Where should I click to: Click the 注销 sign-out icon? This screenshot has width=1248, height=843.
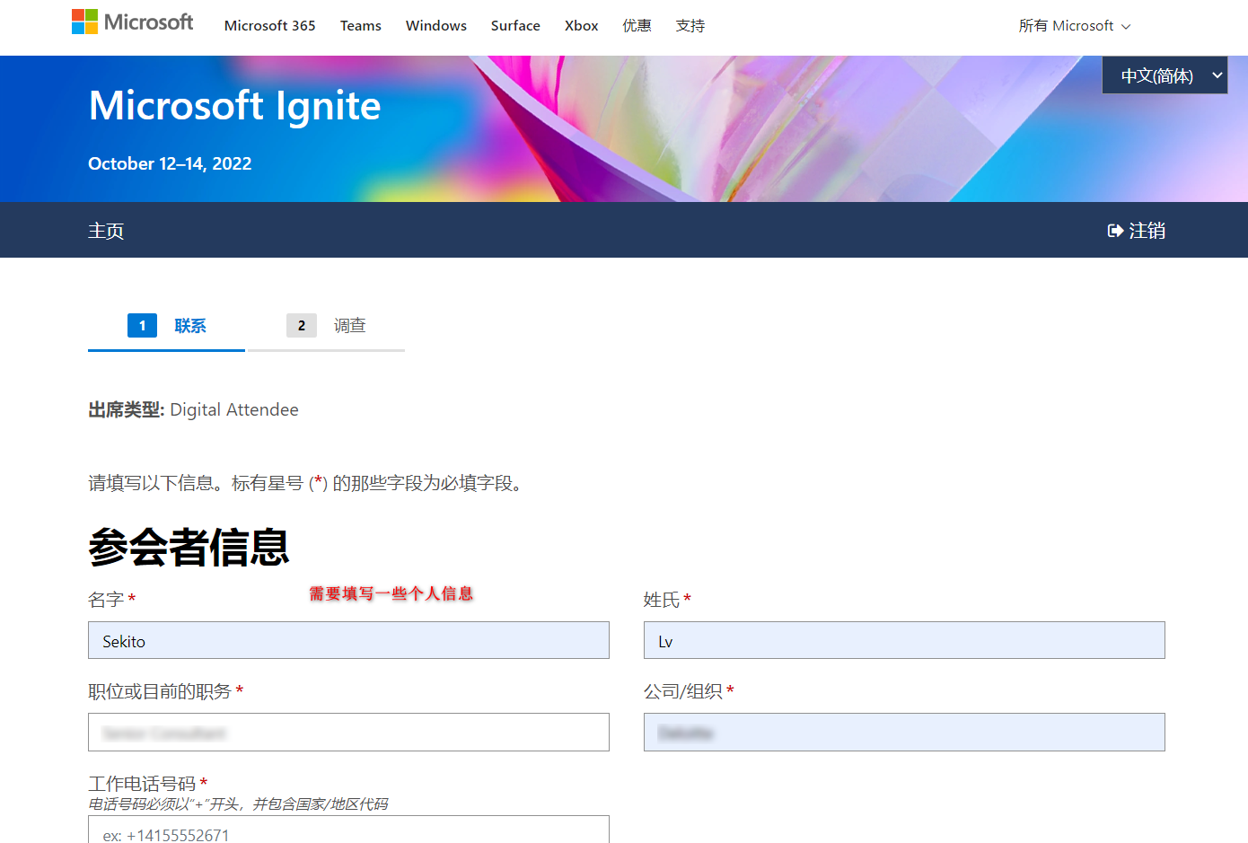coord(1115,231)
